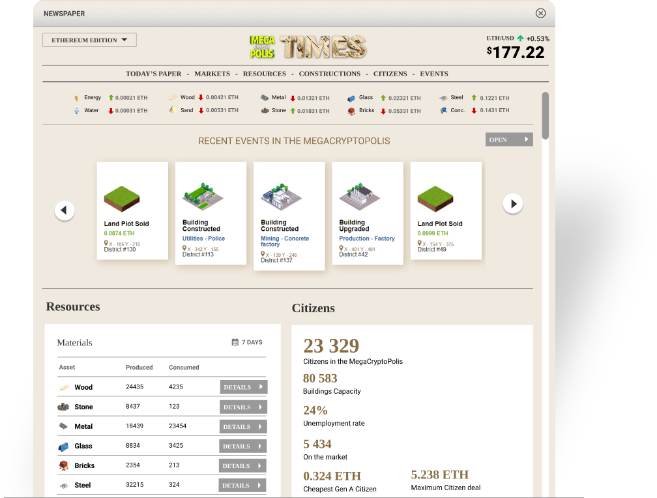Open Details for Steel
This screenshot has width=657, height=498.
point(242,486)
